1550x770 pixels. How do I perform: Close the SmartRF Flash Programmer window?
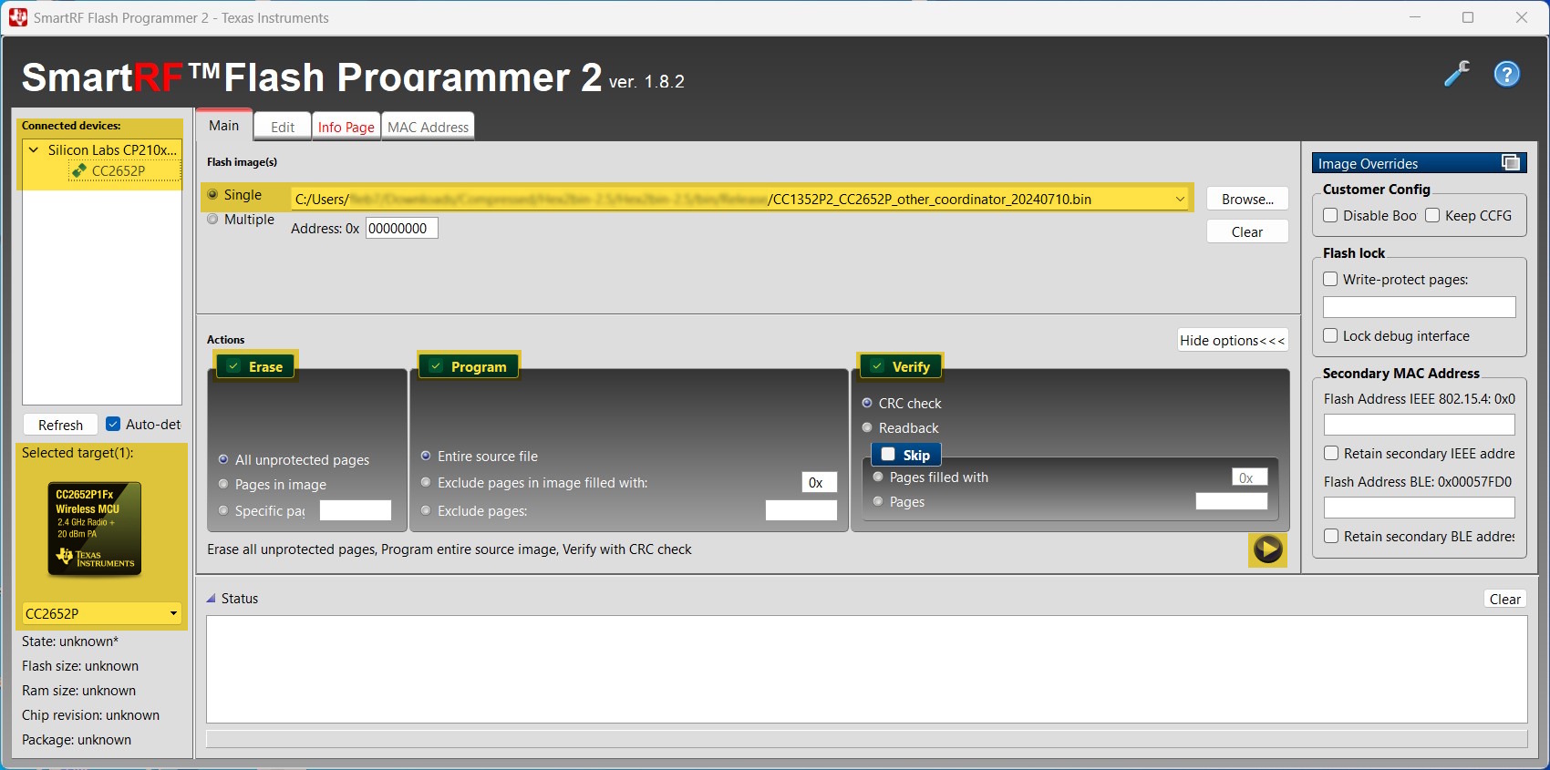(1522, 17)
